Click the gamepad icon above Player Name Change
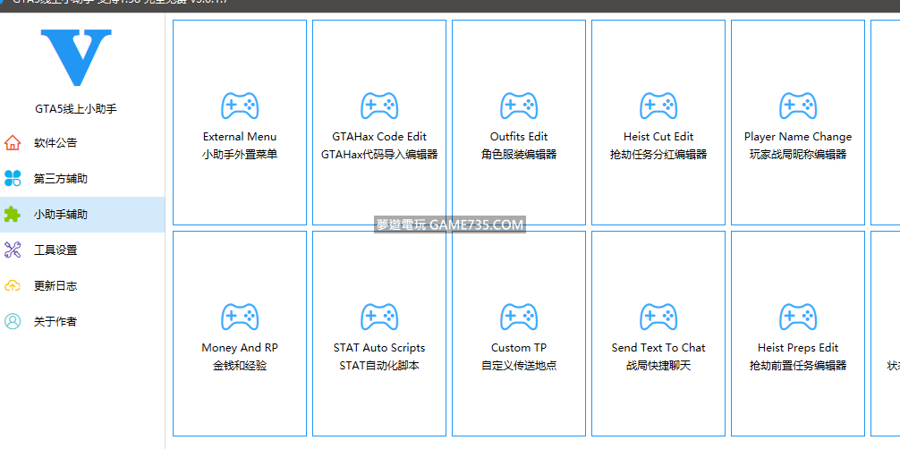The width and height of the screenshot is (900, 449). click(798, 106)
